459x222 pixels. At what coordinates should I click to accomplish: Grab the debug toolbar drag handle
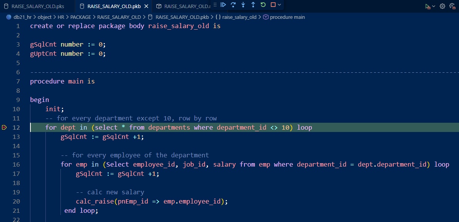click(x=216, y=5)
